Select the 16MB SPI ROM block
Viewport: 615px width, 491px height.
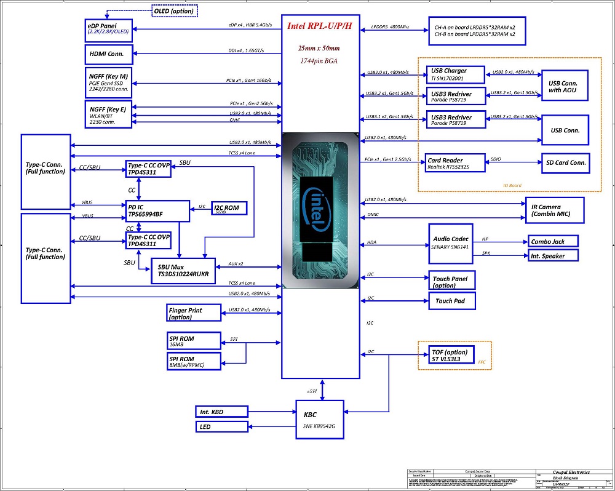[193, 340]
